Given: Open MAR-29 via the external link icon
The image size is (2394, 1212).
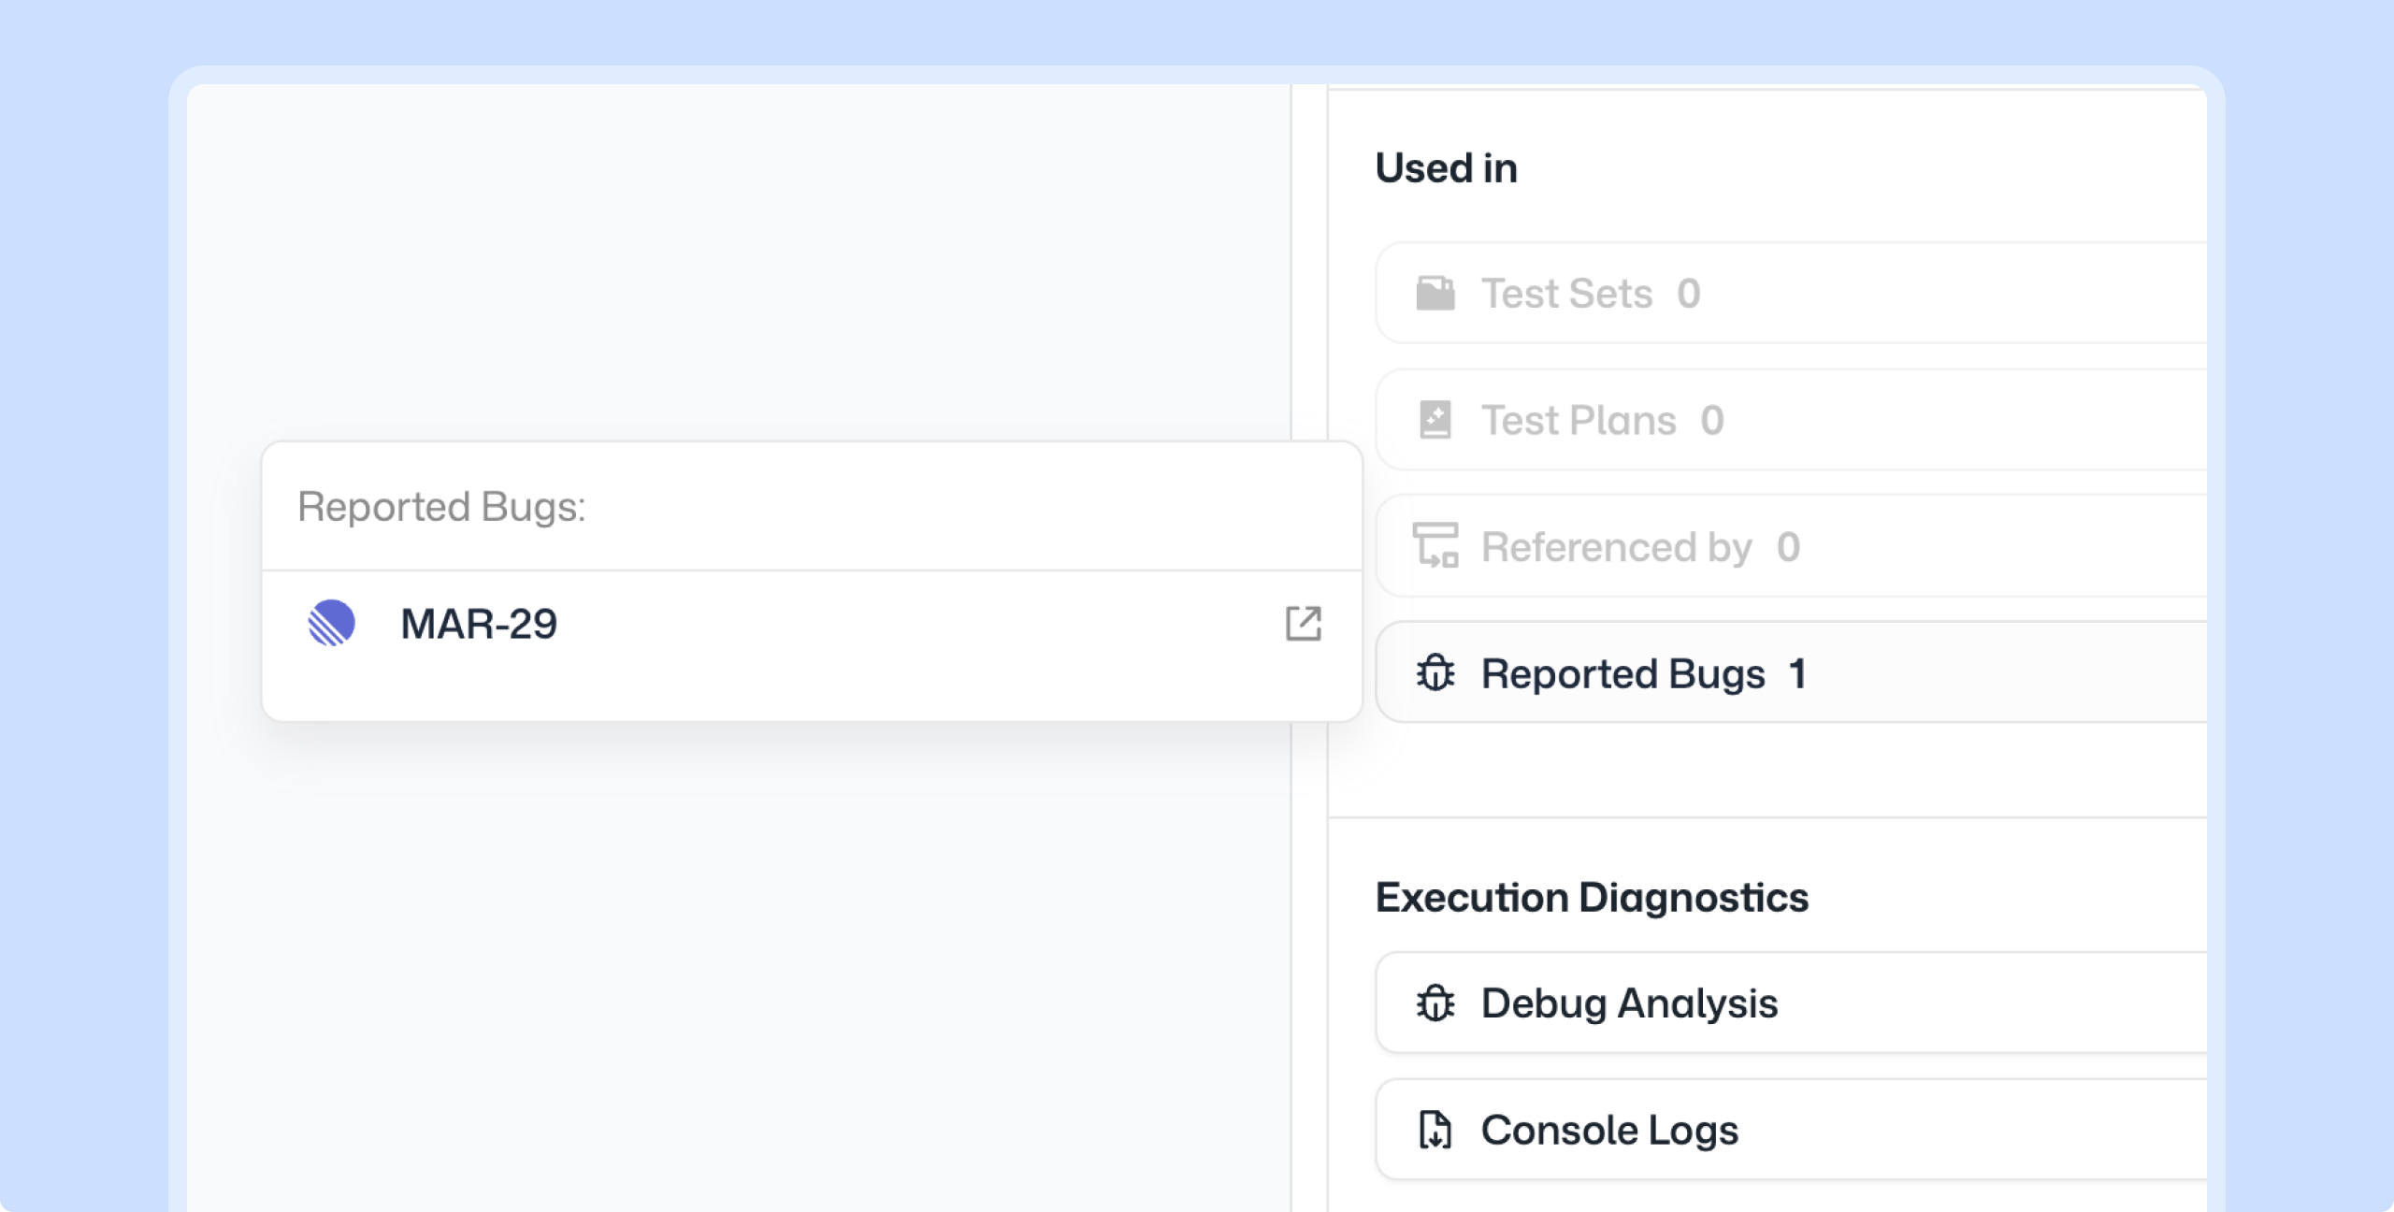Looking at the screenshot, I should point(1303,624).
